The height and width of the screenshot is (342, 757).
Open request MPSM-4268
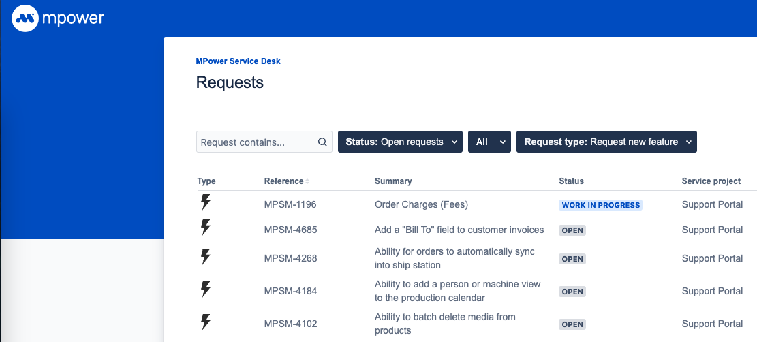291,258
